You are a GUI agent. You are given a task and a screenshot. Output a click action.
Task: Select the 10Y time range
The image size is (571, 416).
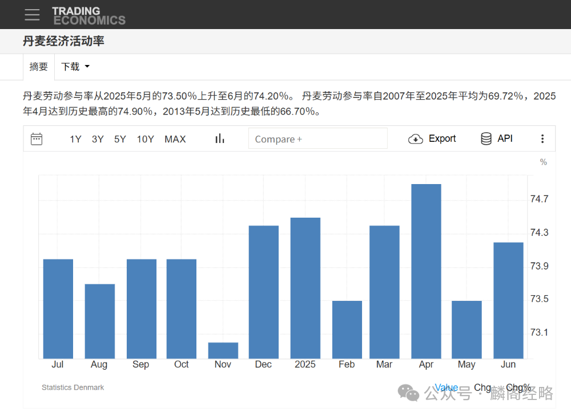pos(145,139)
